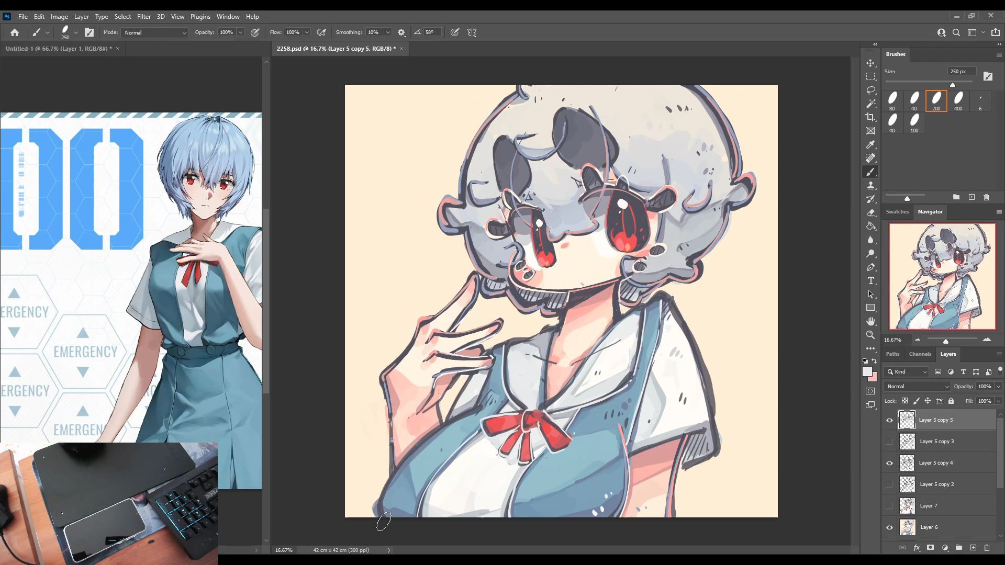Select the Healing Brush tool

tap(870, 158)
